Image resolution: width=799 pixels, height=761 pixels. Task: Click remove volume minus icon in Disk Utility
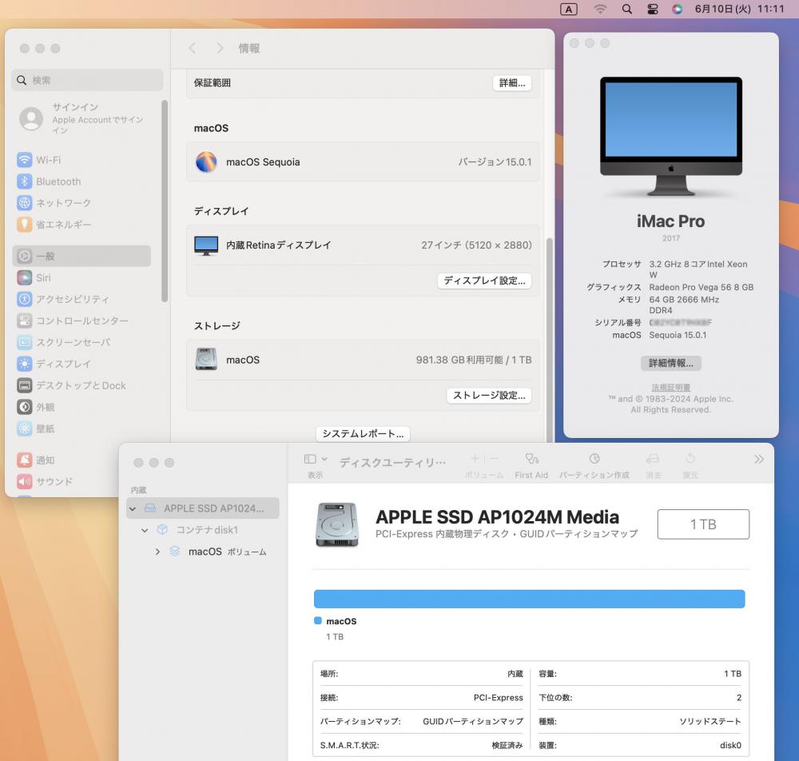pyautogui.click(x=495, y=458)
